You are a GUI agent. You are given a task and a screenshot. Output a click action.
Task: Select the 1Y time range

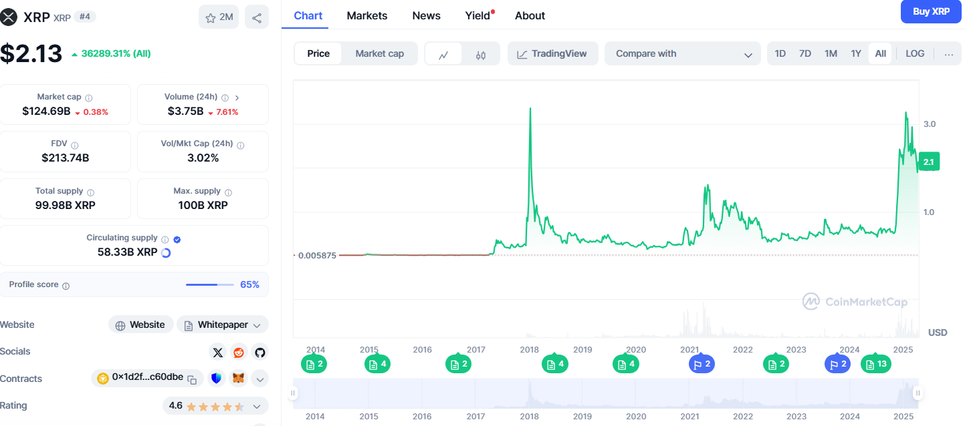[x=855, y=53]
